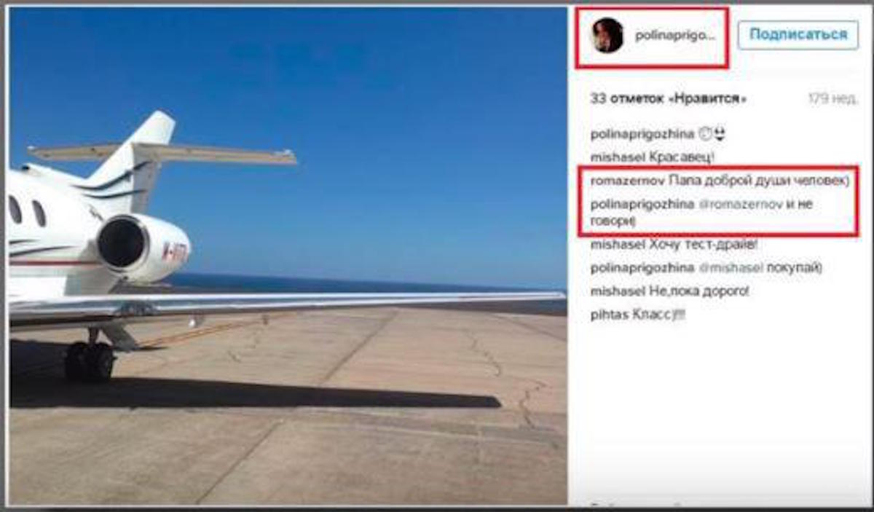Screen dimensions: 874x512
Task: Click polinaprigozhina username replying to @romazernov
Action: pos(642,205)
